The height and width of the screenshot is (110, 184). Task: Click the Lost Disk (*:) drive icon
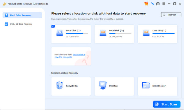146,33
